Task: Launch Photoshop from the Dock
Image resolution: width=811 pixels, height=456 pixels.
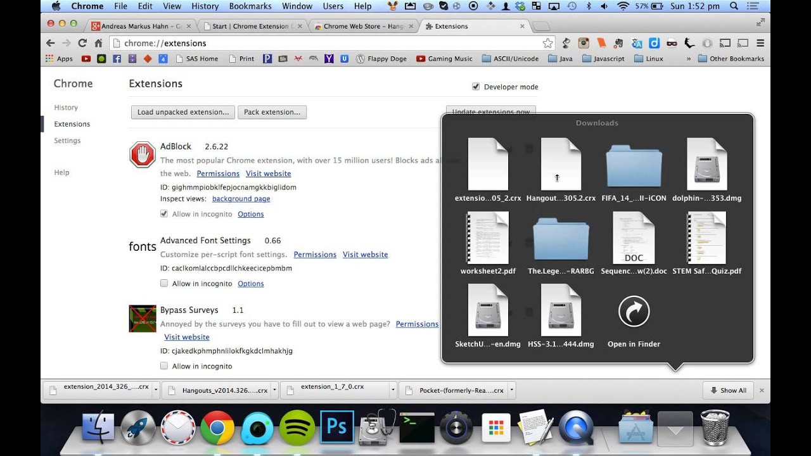Action: click(x=336, y=427)
